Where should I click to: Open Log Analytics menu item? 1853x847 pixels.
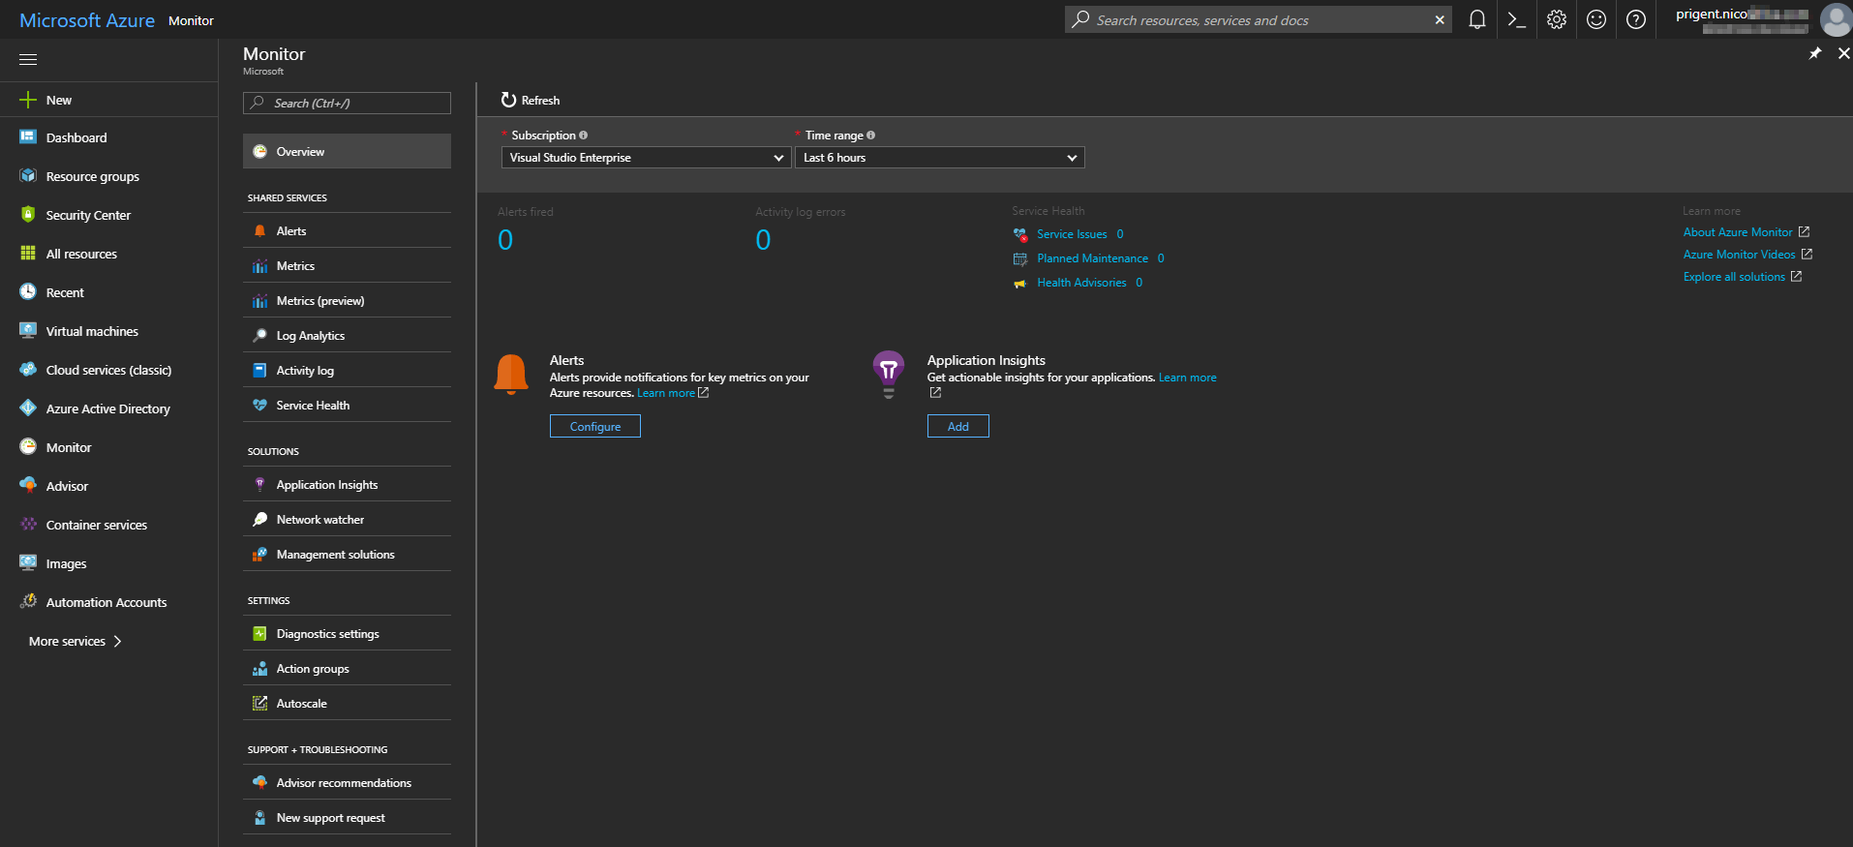[x=347, y=335]
